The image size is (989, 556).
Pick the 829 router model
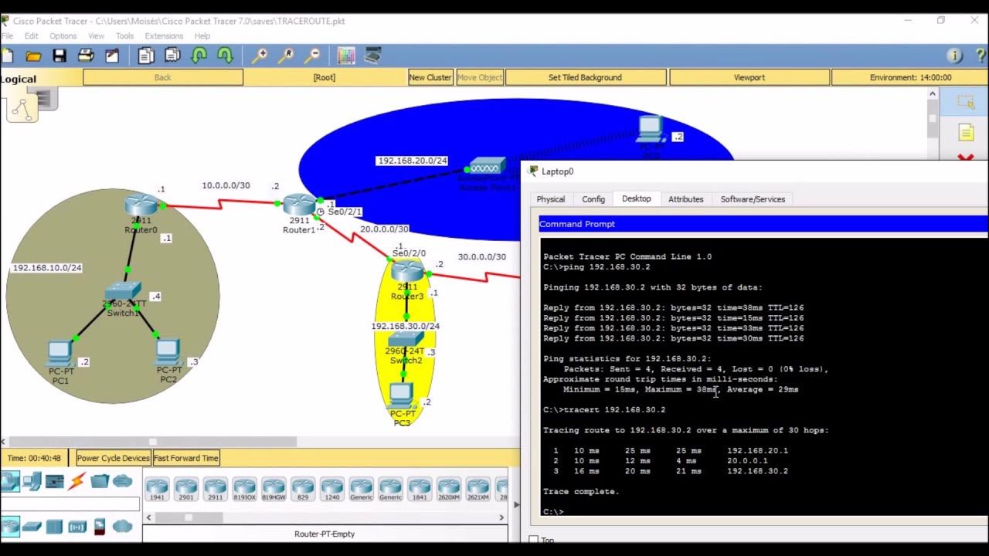point(303,490)
